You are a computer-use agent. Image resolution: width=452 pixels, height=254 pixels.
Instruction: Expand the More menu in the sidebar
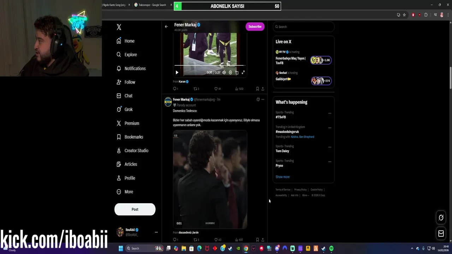125,192
